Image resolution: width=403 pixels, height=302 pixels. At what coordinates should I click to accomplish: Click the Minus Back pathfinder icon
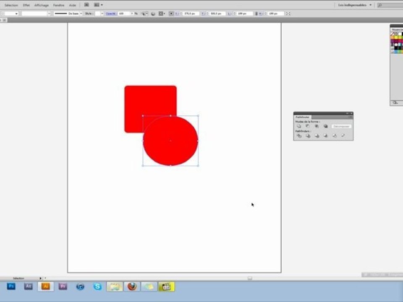click(x=343, y=135)
